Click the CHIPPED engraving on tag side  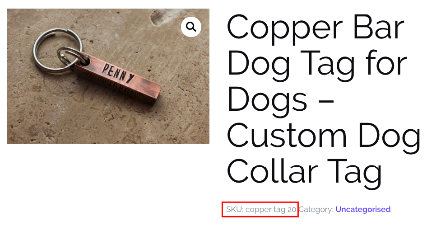click(116, 86)
